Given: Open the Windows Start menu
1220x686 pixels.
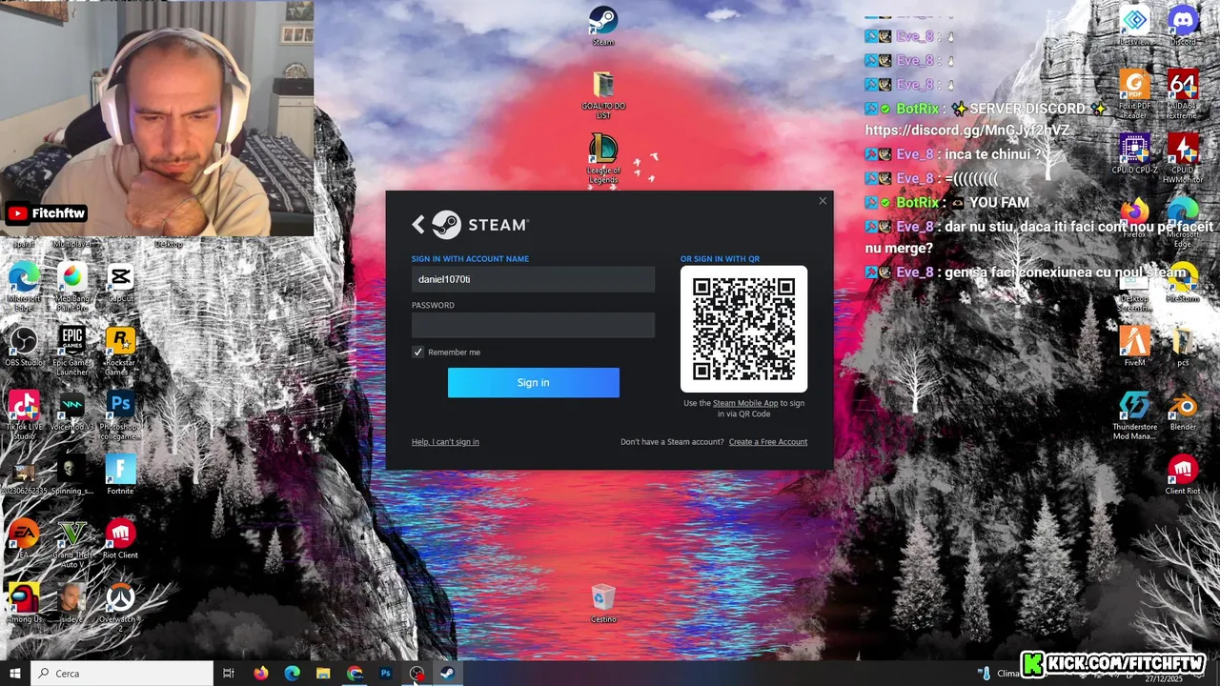Looking at the screenshot, I should click(15, 674).
